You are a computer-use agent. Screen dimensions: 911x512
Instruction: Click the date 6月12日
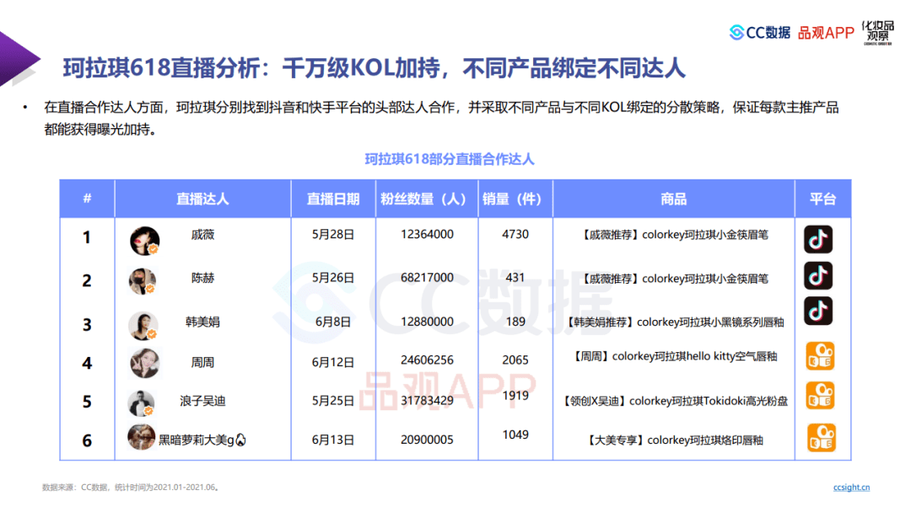tap(333, 363)
